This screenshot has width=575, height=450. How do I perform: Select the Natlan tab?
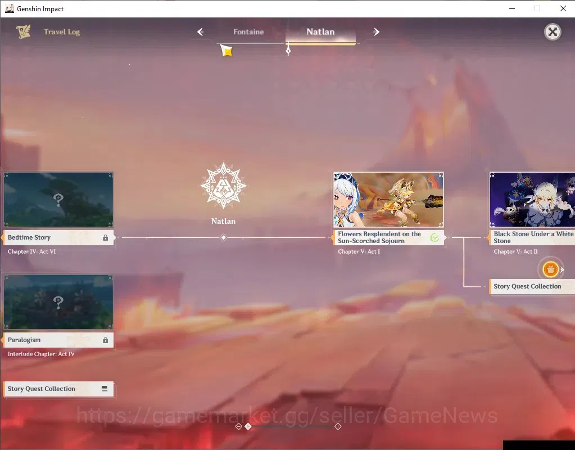tap(320, 32)
